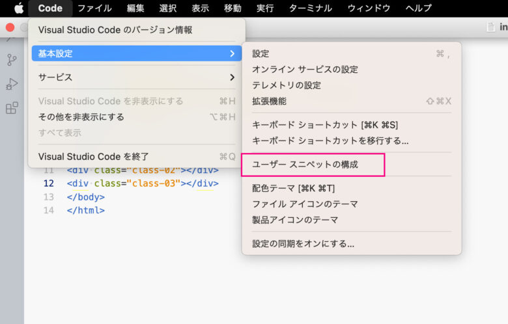Screen dimensions: 508x324
Task: Click the Code menu in menu bar
Action: click(50, 8)
